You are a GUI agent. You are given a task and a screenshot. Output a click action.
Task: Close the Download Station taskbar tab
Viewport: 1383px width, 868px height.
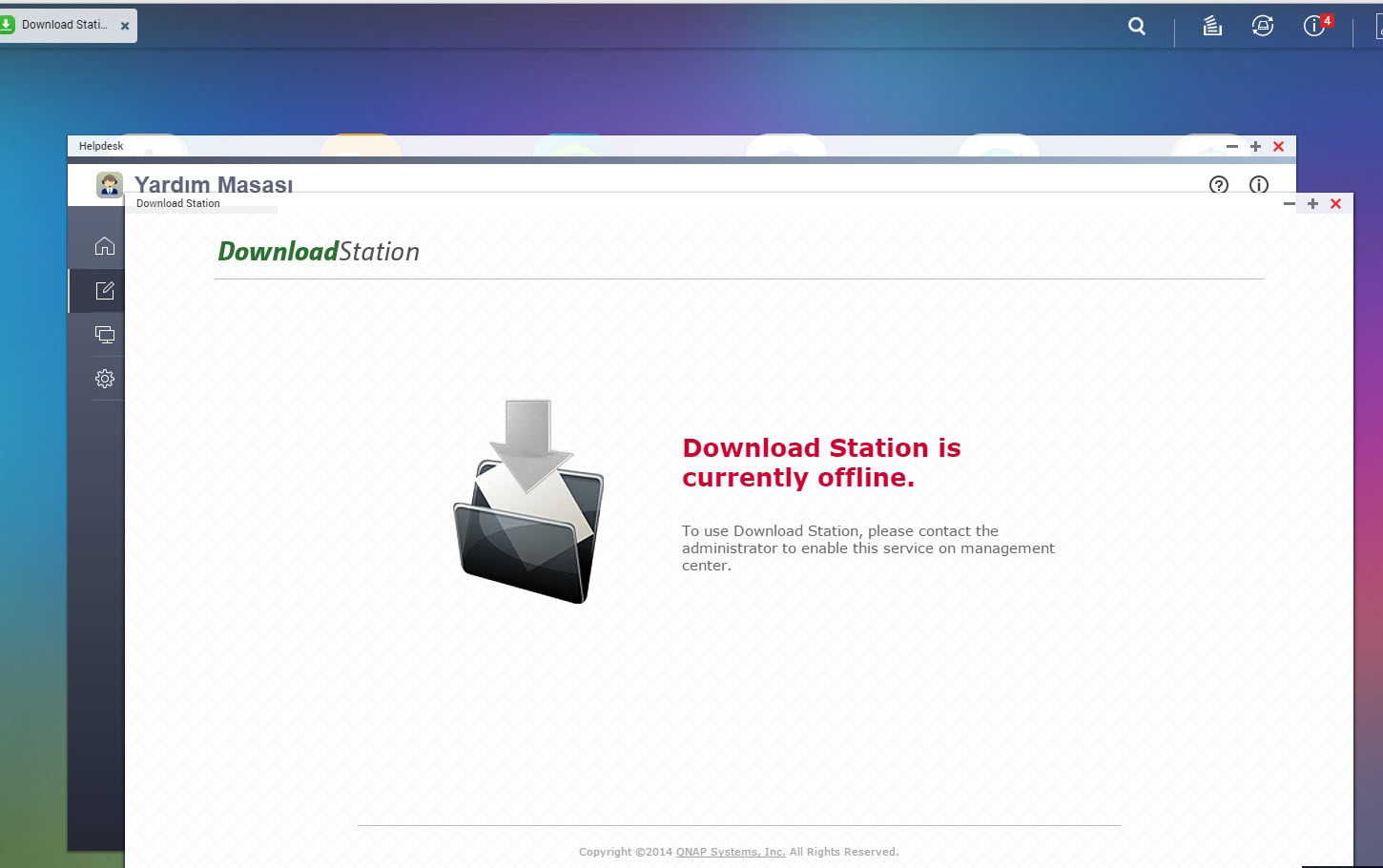(x=125, y=27)
